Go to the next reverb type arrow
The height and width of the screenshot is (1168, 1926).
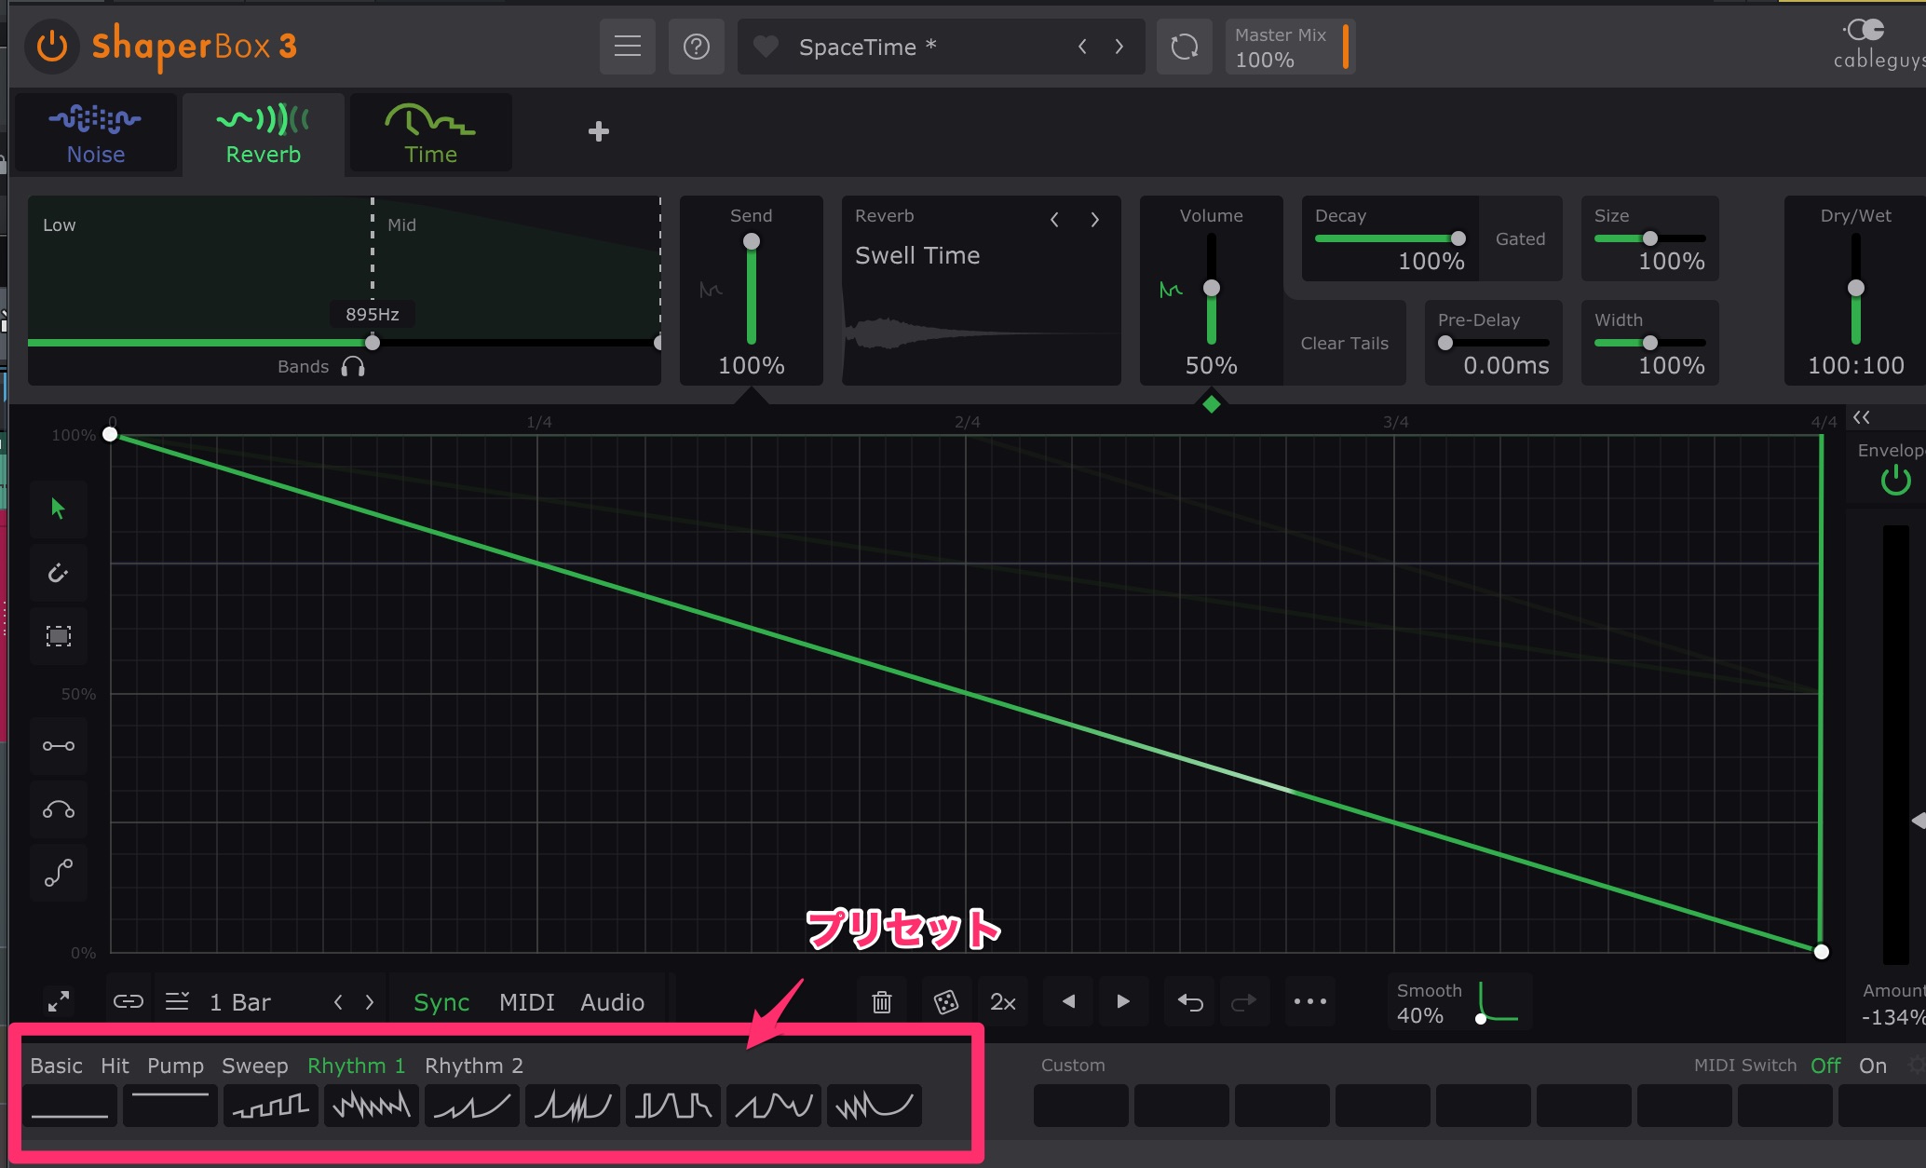coord(1095,220)
